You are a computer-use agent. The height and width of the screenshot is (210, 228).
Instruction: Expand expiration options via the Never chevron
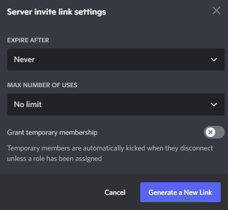pyautogui.click(x=214, y=60)
